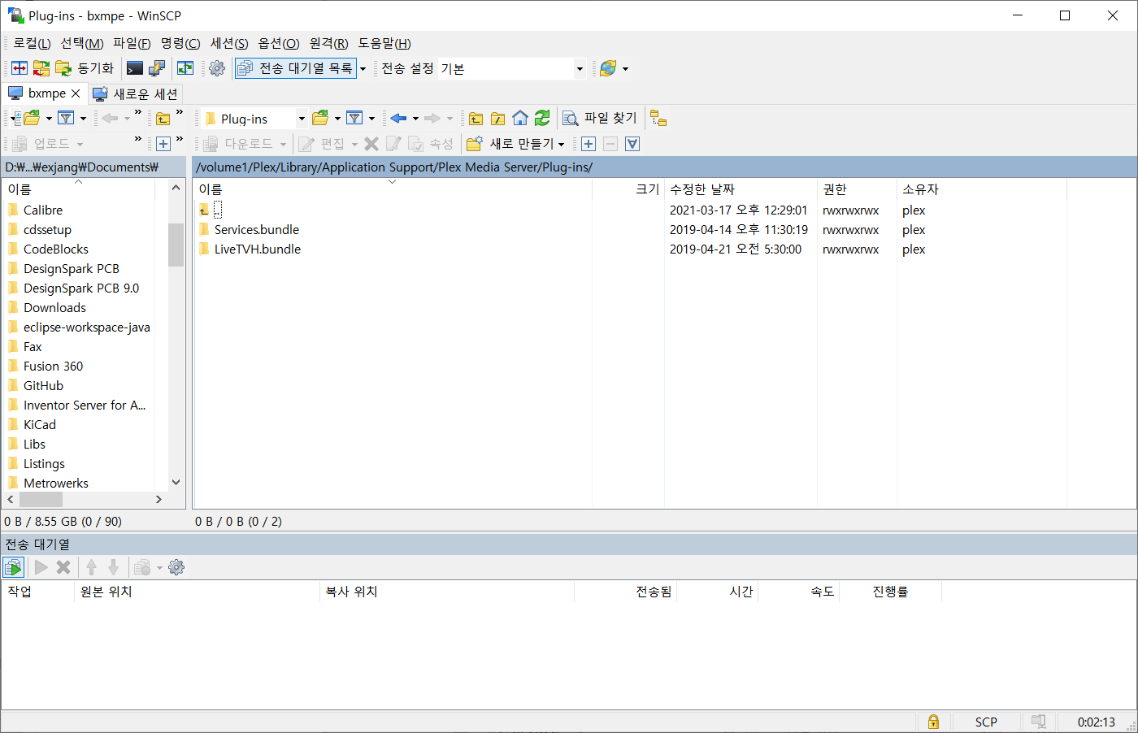Viewport: 1138px width, 733px height.
Task: Select the KiCad local folder
Action: point(32,424)
